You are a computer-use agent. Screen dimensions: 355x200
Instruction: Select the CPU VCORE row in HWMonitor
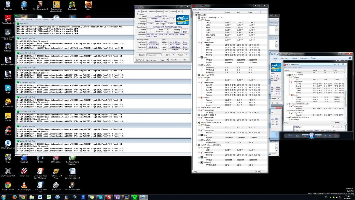pos(230,35)
